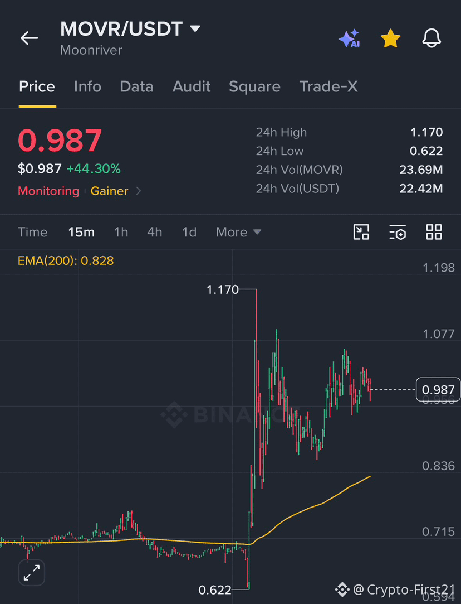Select the 15m interval

81,232
